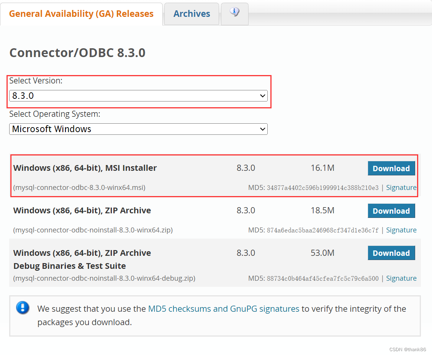The width and height of the screenshot is (432, 355).
Task: Open the Signature link for the MSI Installer
Action: pyautogui.click(x=401, y=187)
